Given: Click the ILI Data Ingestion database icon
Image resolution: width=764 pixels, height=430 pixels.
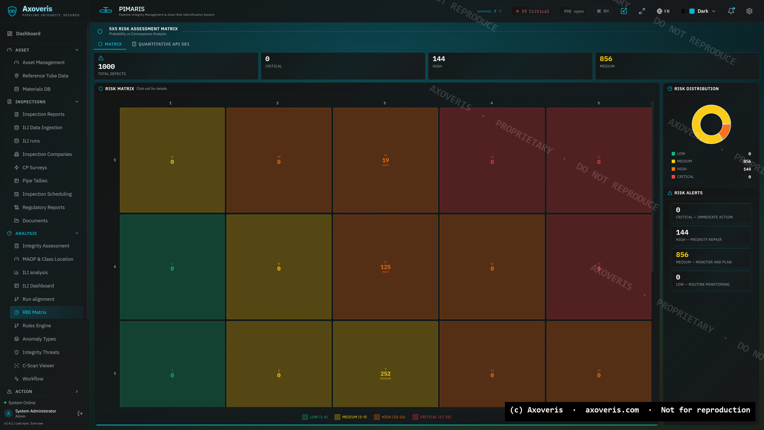Looking at the screenshot, I should [x=17, y=128].
